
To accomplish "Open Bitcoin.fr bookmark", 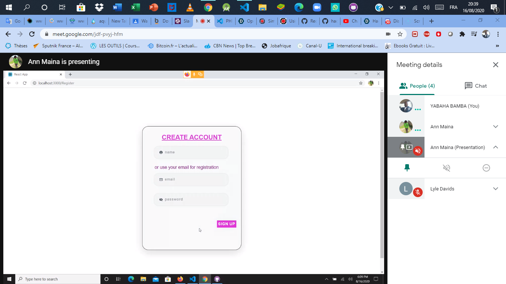I will [173, 46].
